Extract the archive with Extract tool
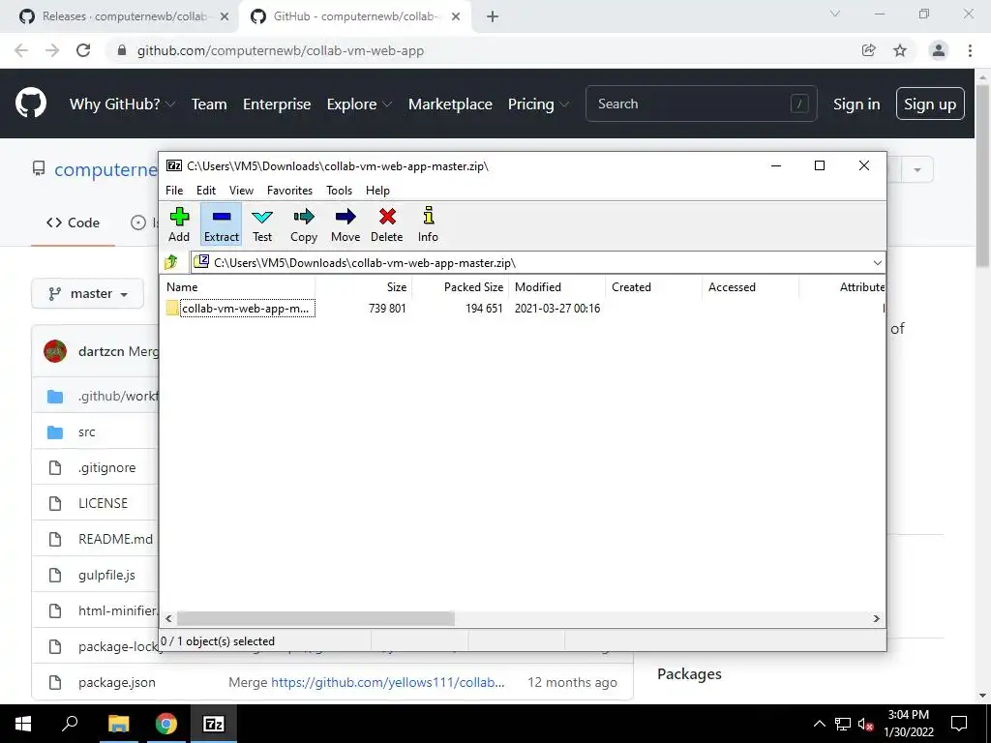 (x=222, y=224)
